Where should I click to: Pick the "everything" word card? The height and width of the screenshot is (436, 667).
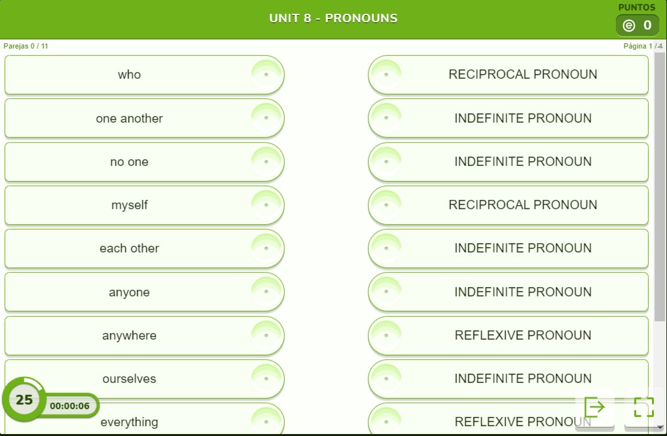click(x=130, y=422)
